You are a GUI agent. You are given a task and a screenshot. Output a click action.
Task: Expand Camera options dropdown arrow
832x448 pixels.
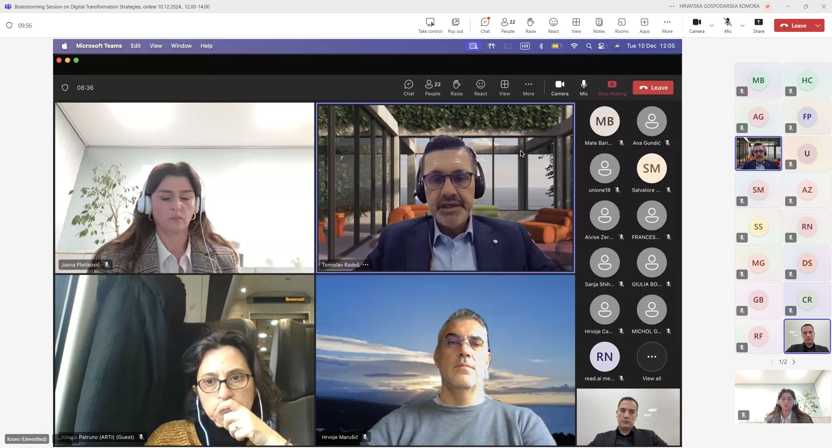[712, 25]
